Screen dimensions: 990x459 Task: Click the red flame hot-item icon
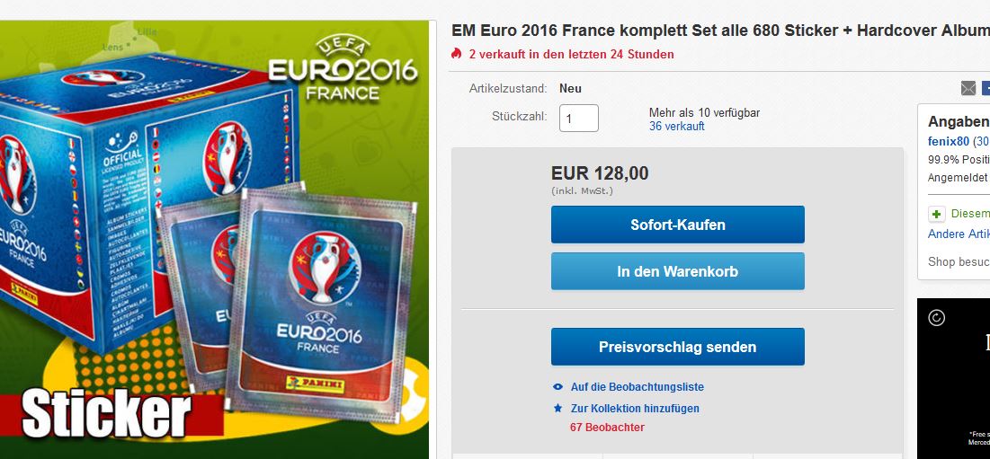(x=457, y=54)
